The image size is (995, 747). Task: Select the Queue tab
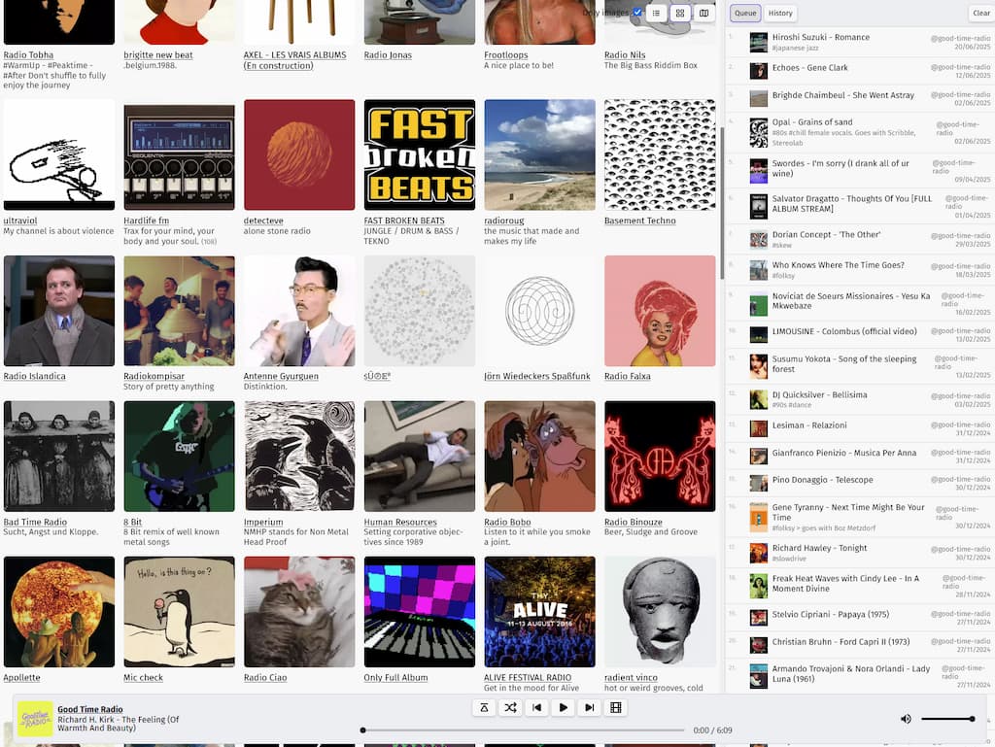pos(745,14)
